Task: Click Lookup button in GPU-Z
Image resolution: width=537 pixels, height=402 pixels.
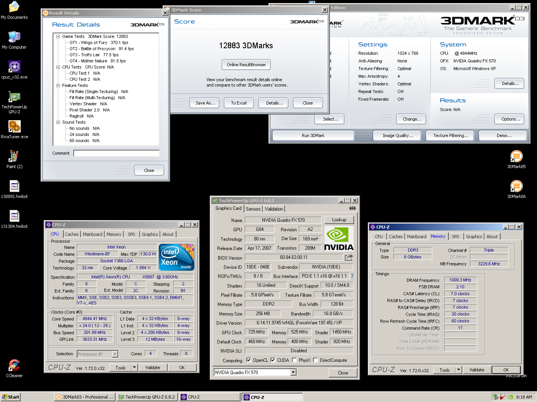Action: click(339, 220)
